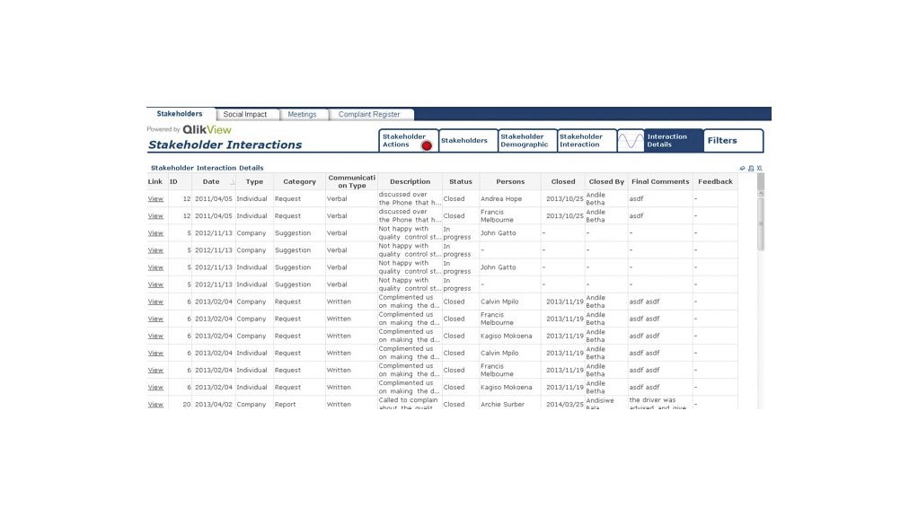Open View link for Archie Surber row
918x516 pixels.
[x=155, y=404]
